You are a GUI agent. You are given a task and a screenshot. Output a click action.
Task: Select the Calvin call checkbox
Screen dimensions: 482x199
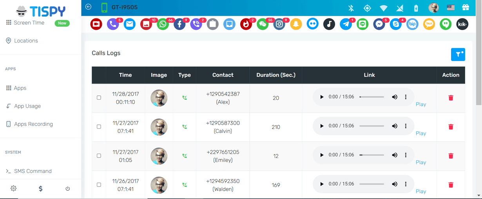pos(99,127)
